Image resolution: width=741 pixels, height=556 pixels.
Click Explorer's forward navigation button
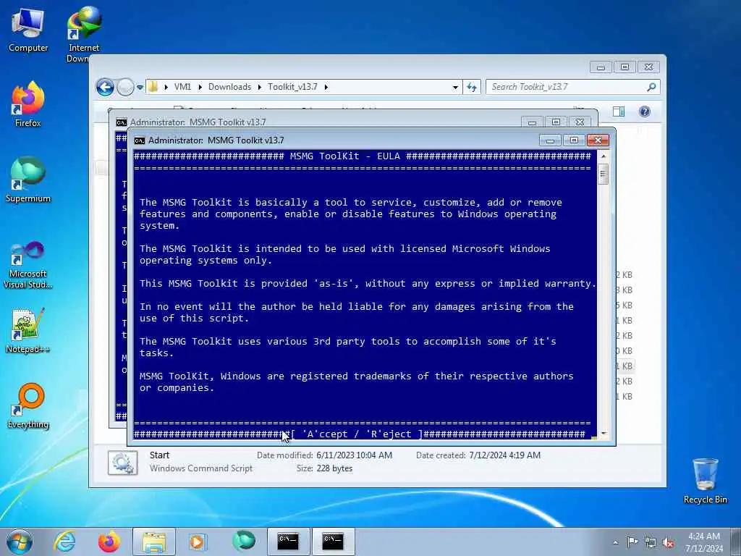(x=125, y=87)
